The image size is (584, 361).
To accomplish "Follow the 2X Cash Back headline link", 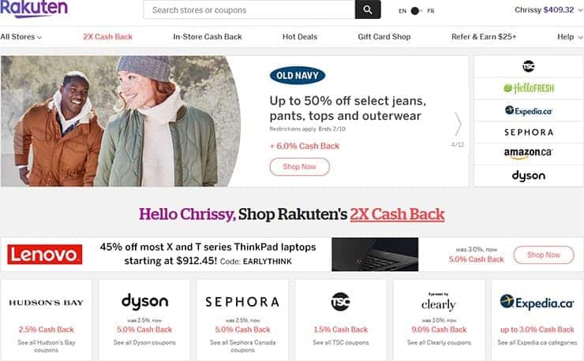I will coord(397,214).
